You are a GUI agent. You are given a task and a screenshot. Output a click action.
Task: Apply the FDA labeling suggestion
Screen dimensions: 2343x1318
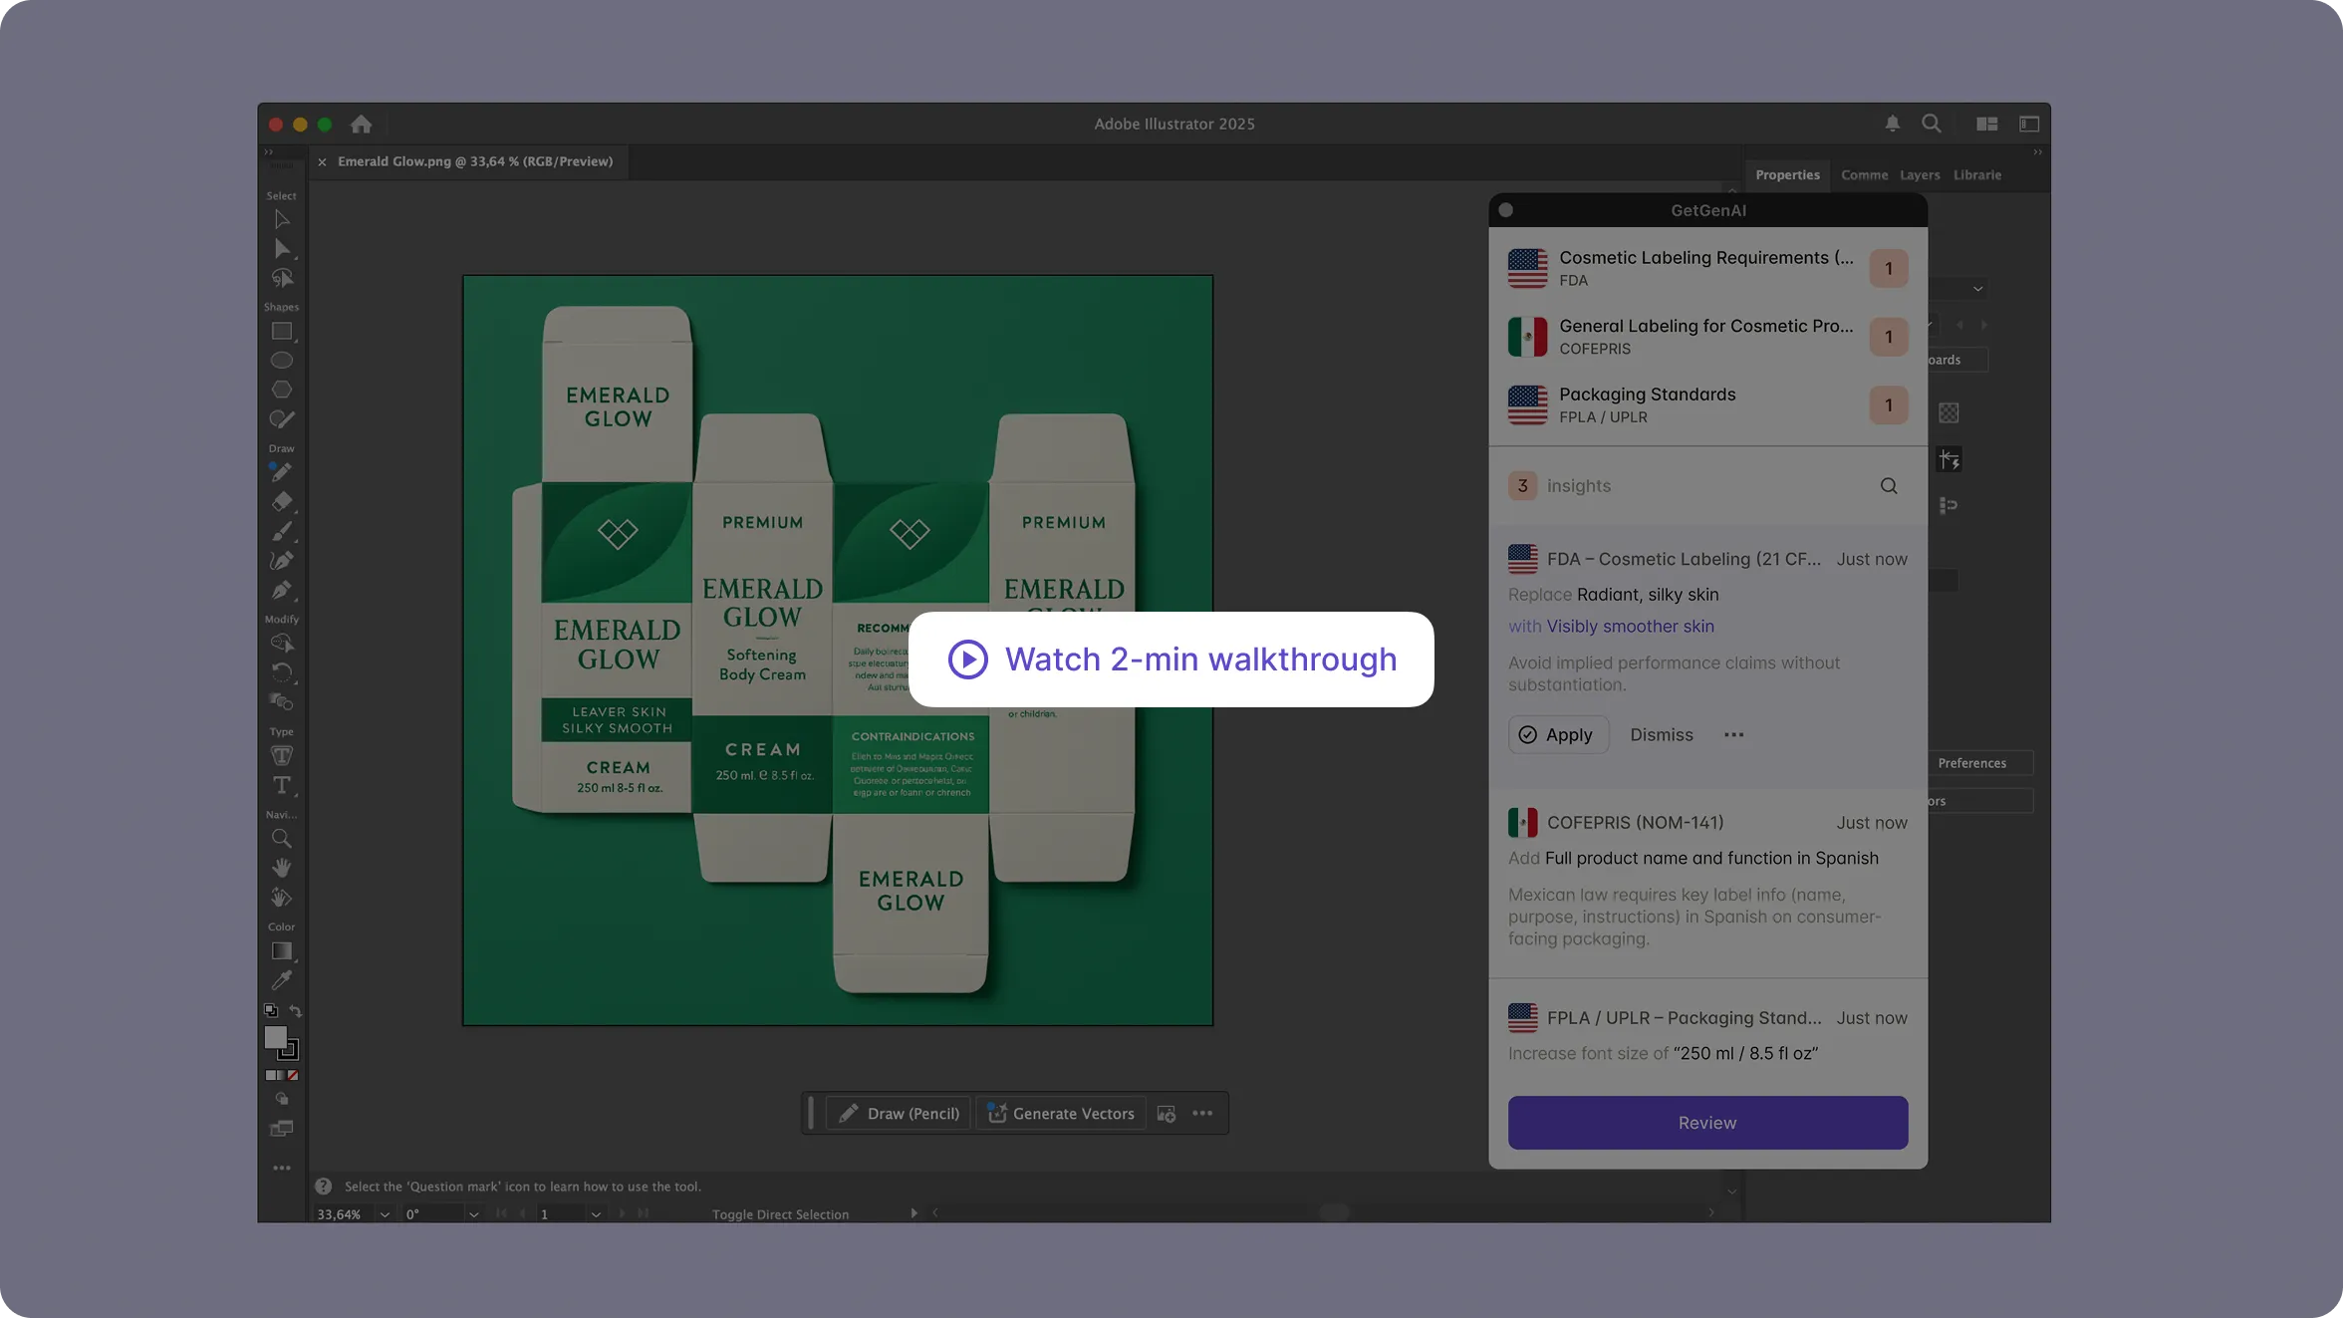click(x=1557, y=735)
